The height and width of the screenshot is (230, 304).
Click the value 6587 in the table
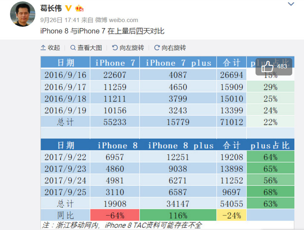tap(178, 192)
